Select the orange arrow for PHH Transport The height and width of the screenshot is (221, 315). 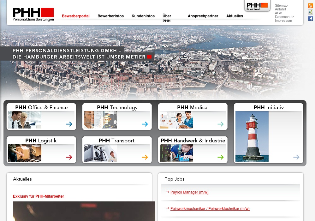[x=145, y=157]
